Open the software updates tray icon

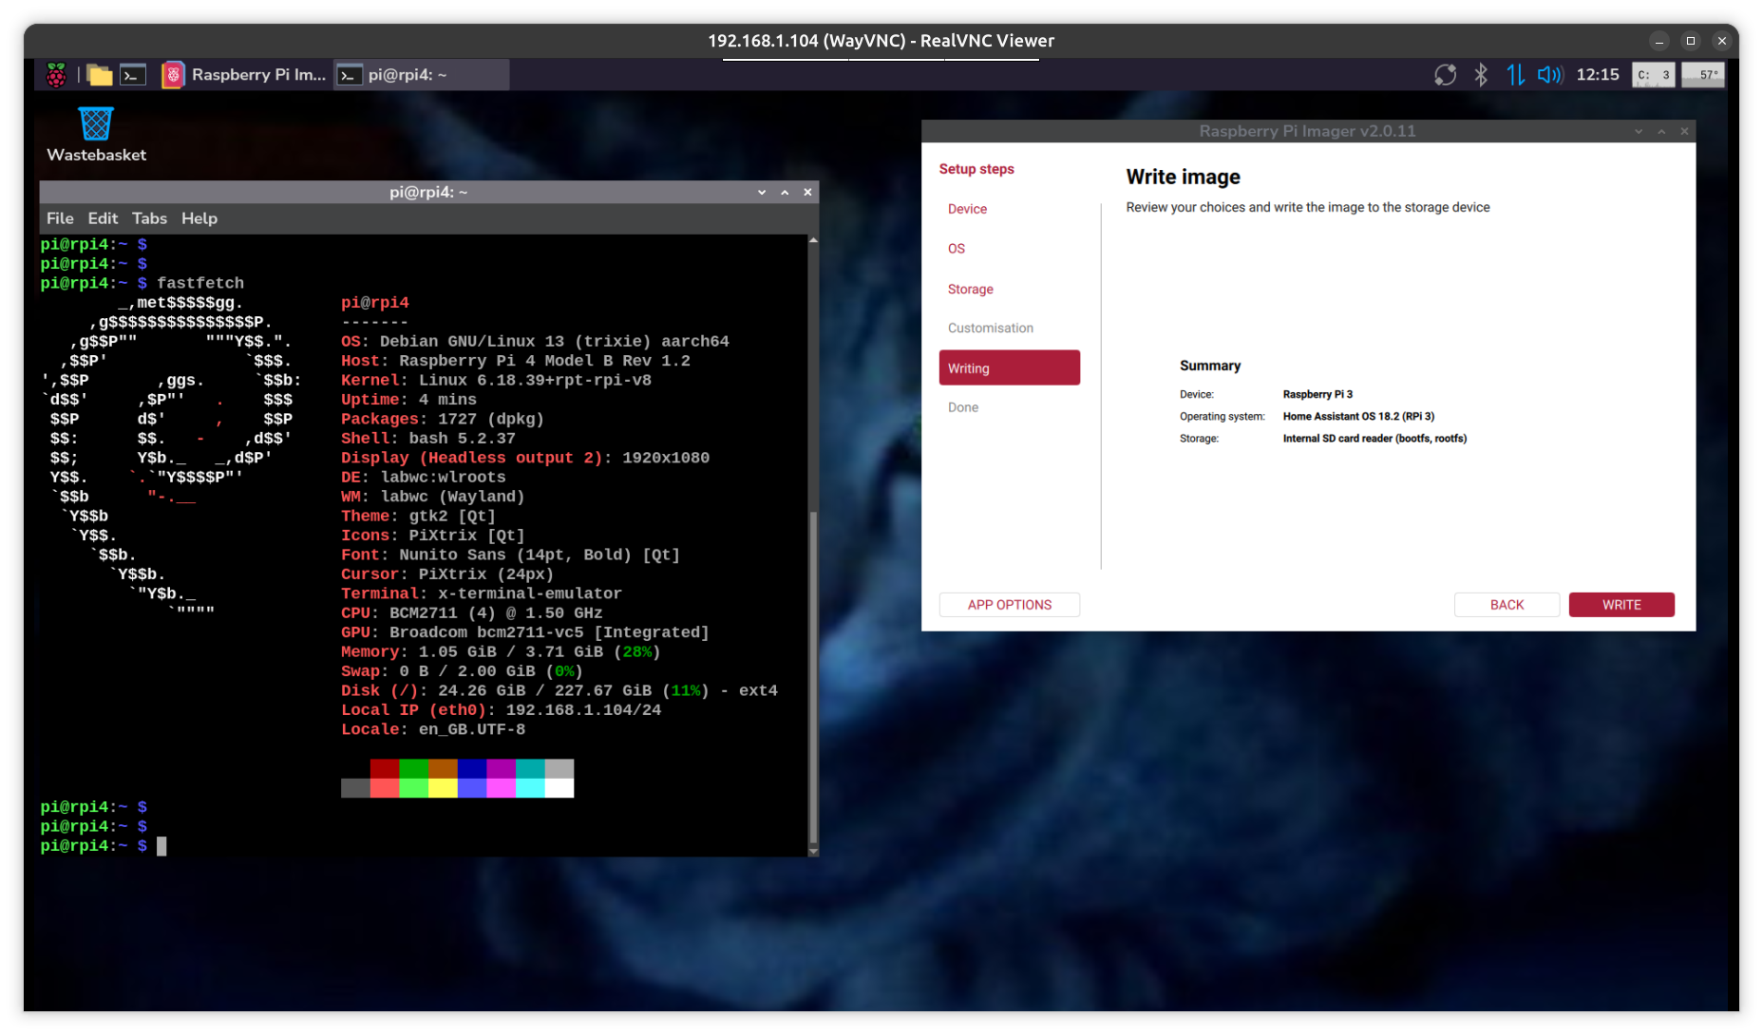pos(1445,75)
